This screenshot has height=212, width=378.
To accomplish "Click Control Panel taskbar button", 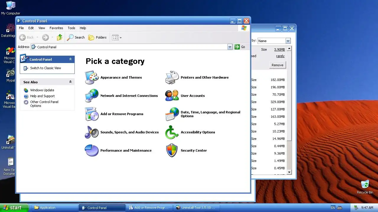I will click(x=102, y=208).
